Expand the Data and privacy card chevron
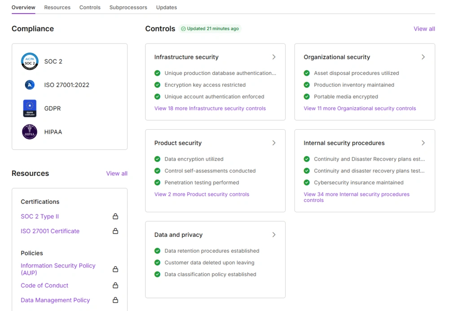This screenshot has height=311, width=458. pyautogui.click(x=274, y=234)
